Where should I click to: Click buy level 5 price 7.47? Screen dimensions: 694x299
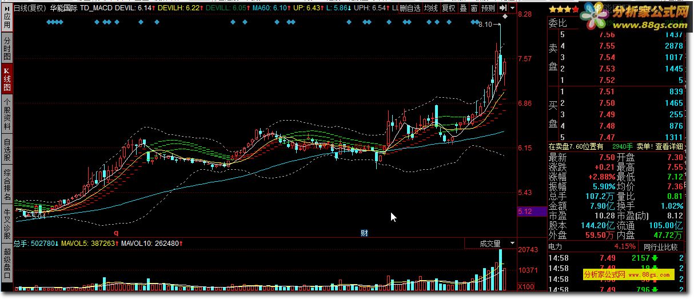[x=607, y=137]
